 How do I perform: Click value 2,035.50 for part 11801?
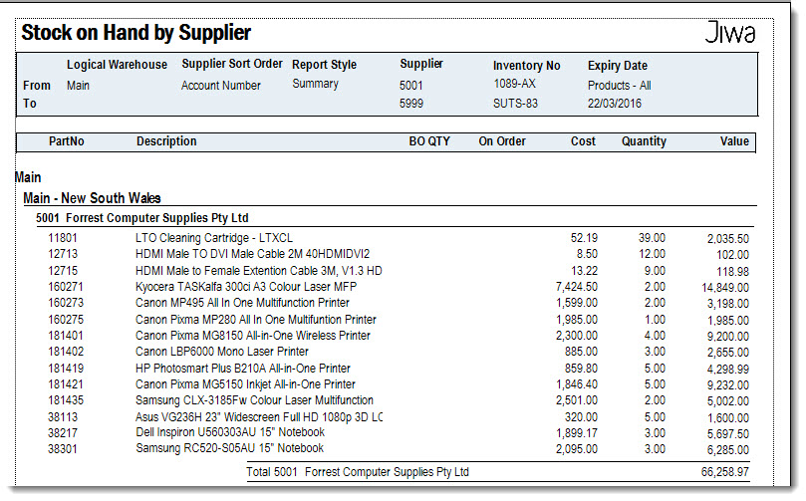pyautogui.click(x=728, y=239)
